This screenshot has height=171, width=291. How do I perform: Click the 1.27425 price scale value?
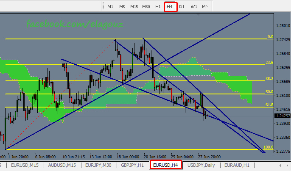point(283,40)
